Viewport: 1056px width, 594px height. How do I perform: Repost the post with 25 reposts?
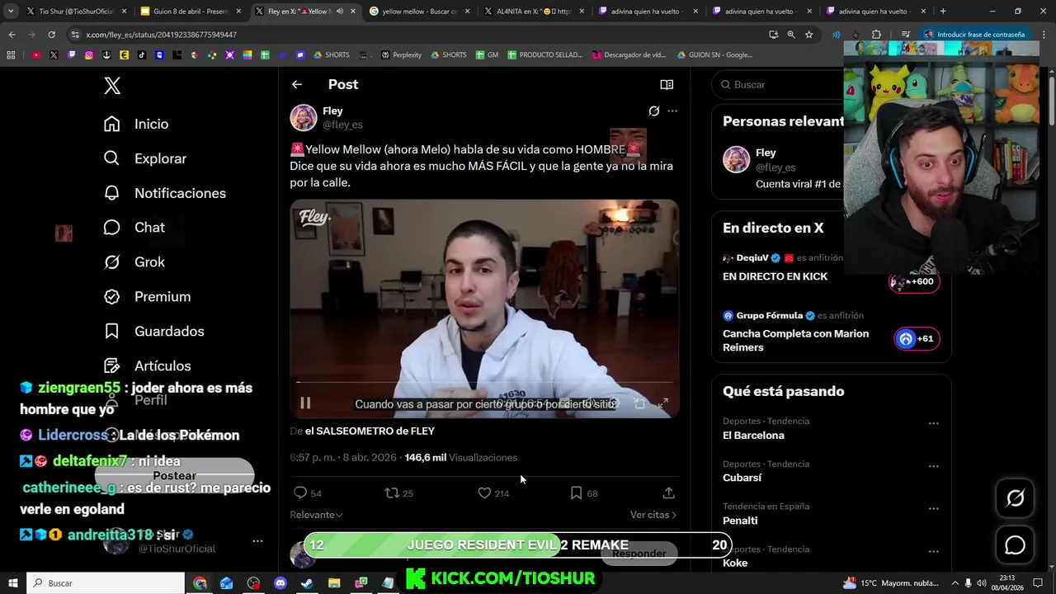(399, 493)
